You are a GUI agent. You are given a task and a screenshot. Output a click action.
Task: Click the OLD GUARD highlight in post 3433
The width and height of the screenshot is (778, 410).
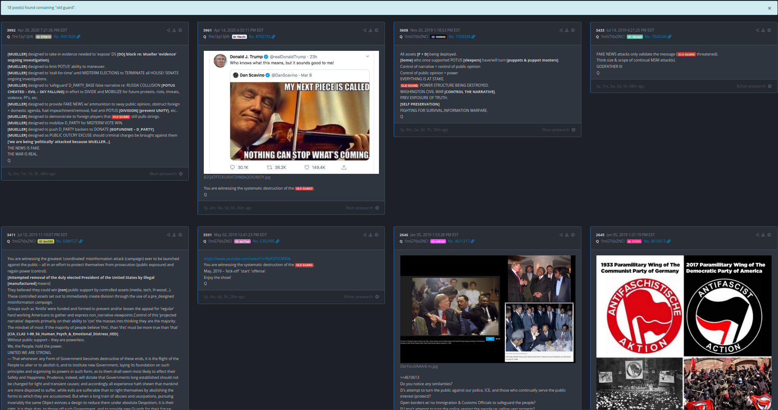click(686, 54)
